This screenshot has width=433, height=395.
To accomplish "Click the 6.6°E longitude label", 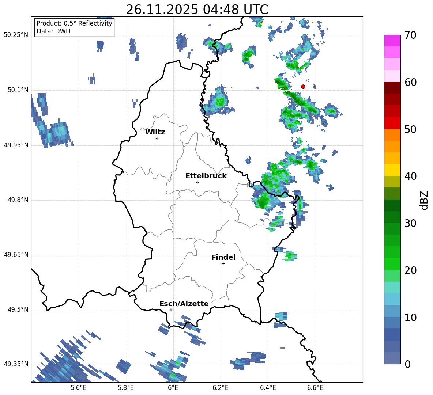I will point(315,388).
